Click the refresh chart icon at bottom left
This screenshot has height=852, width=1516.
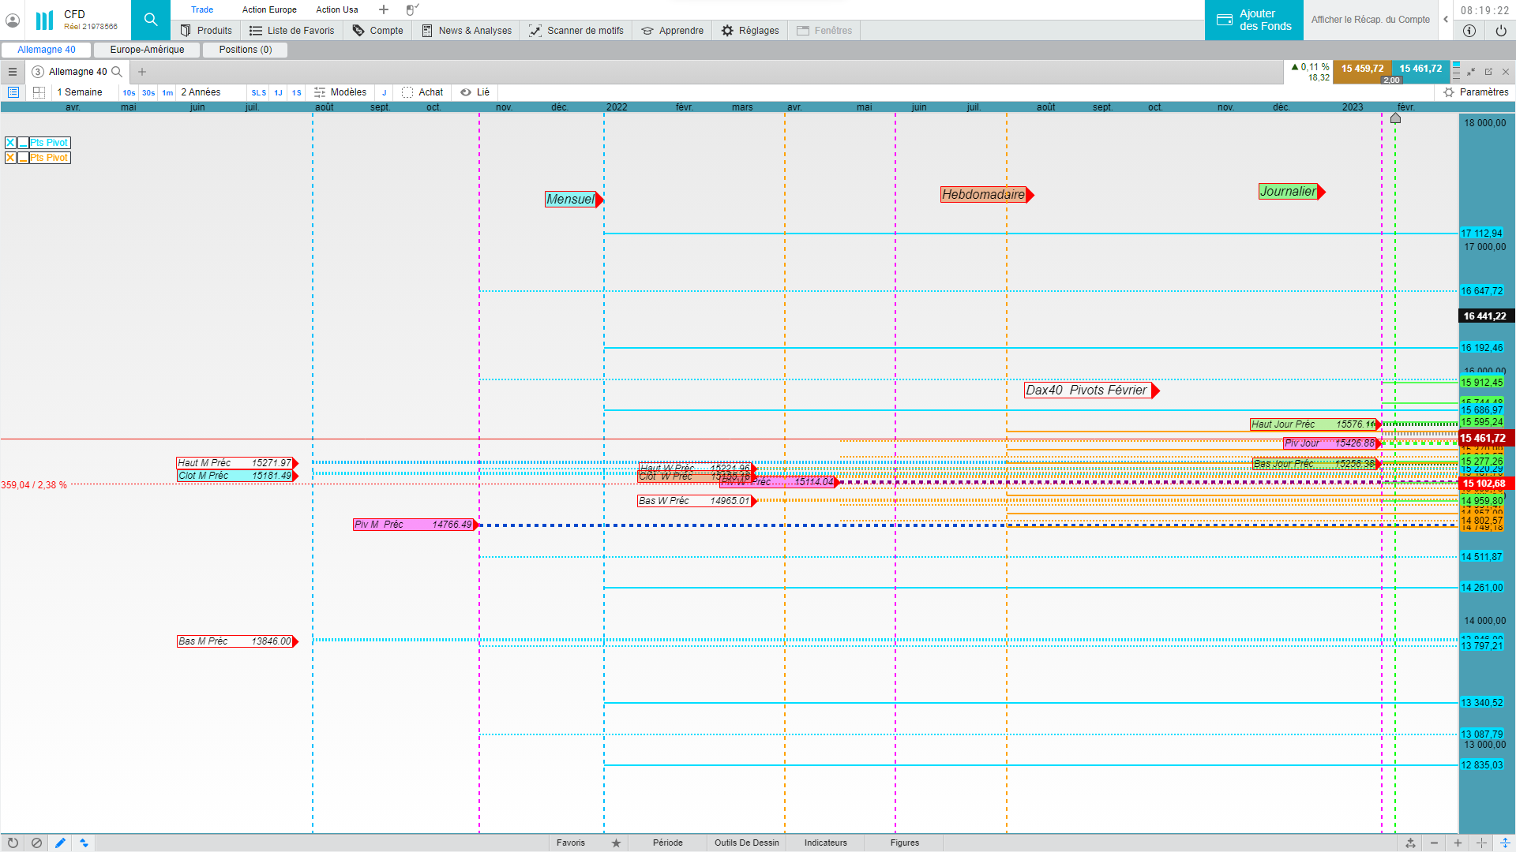click(13, 843)
